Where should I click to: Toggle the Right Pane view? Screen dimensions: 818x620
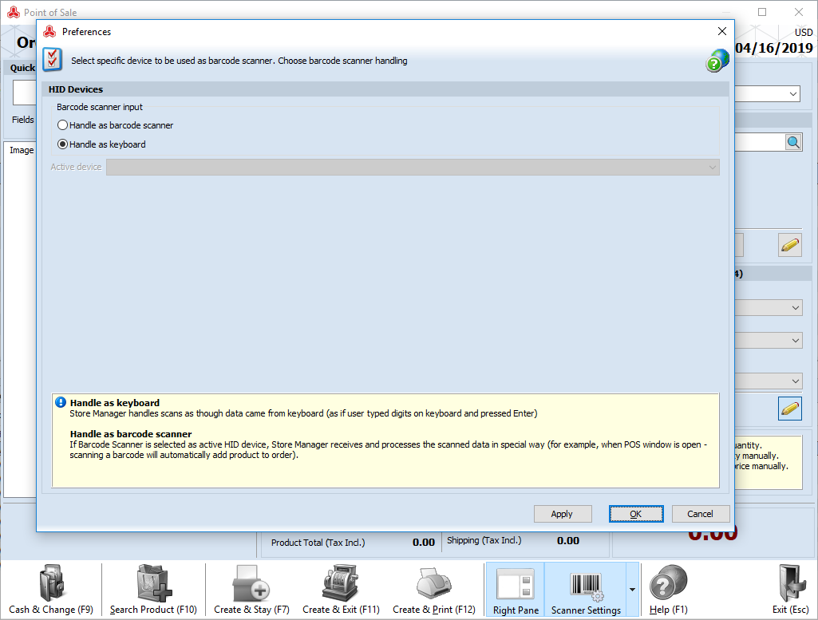(x=516, y=590)
